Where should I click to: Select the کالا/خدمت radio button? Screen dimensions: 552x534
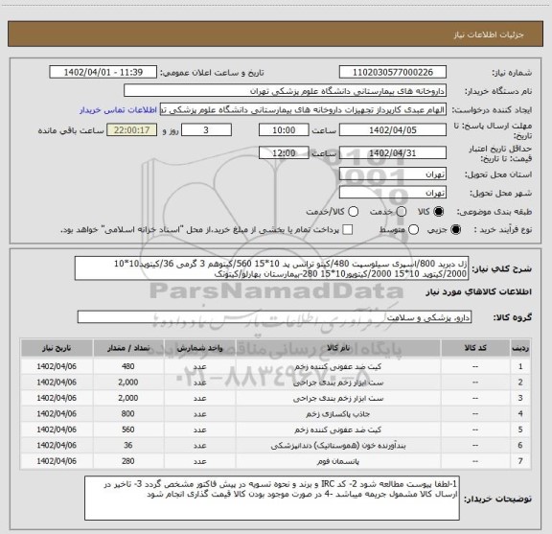pyautogui.click(x=353, y=212)
